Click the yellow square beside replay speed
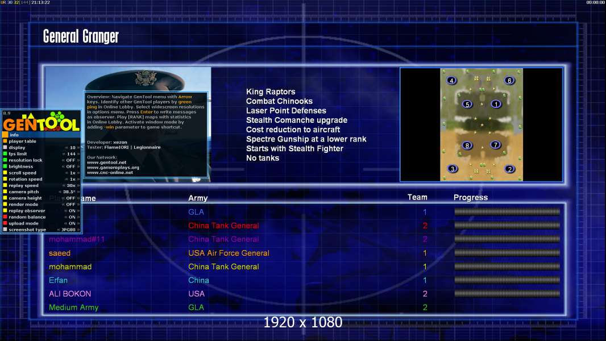Screen dimensions: 606x341 click(x=5, y=185)
